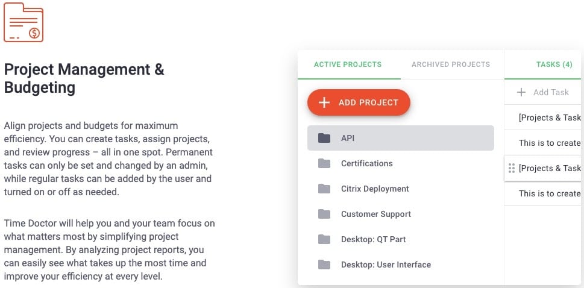This screenshot has height=288, width=584.
Task: Click the Add Task input field
Action: pos(551,92)
